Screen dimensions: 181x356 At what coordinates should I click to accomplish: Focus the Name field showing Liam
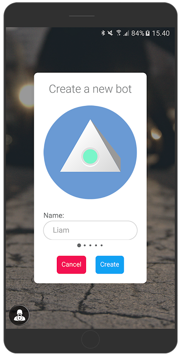(x=90, y=230)
